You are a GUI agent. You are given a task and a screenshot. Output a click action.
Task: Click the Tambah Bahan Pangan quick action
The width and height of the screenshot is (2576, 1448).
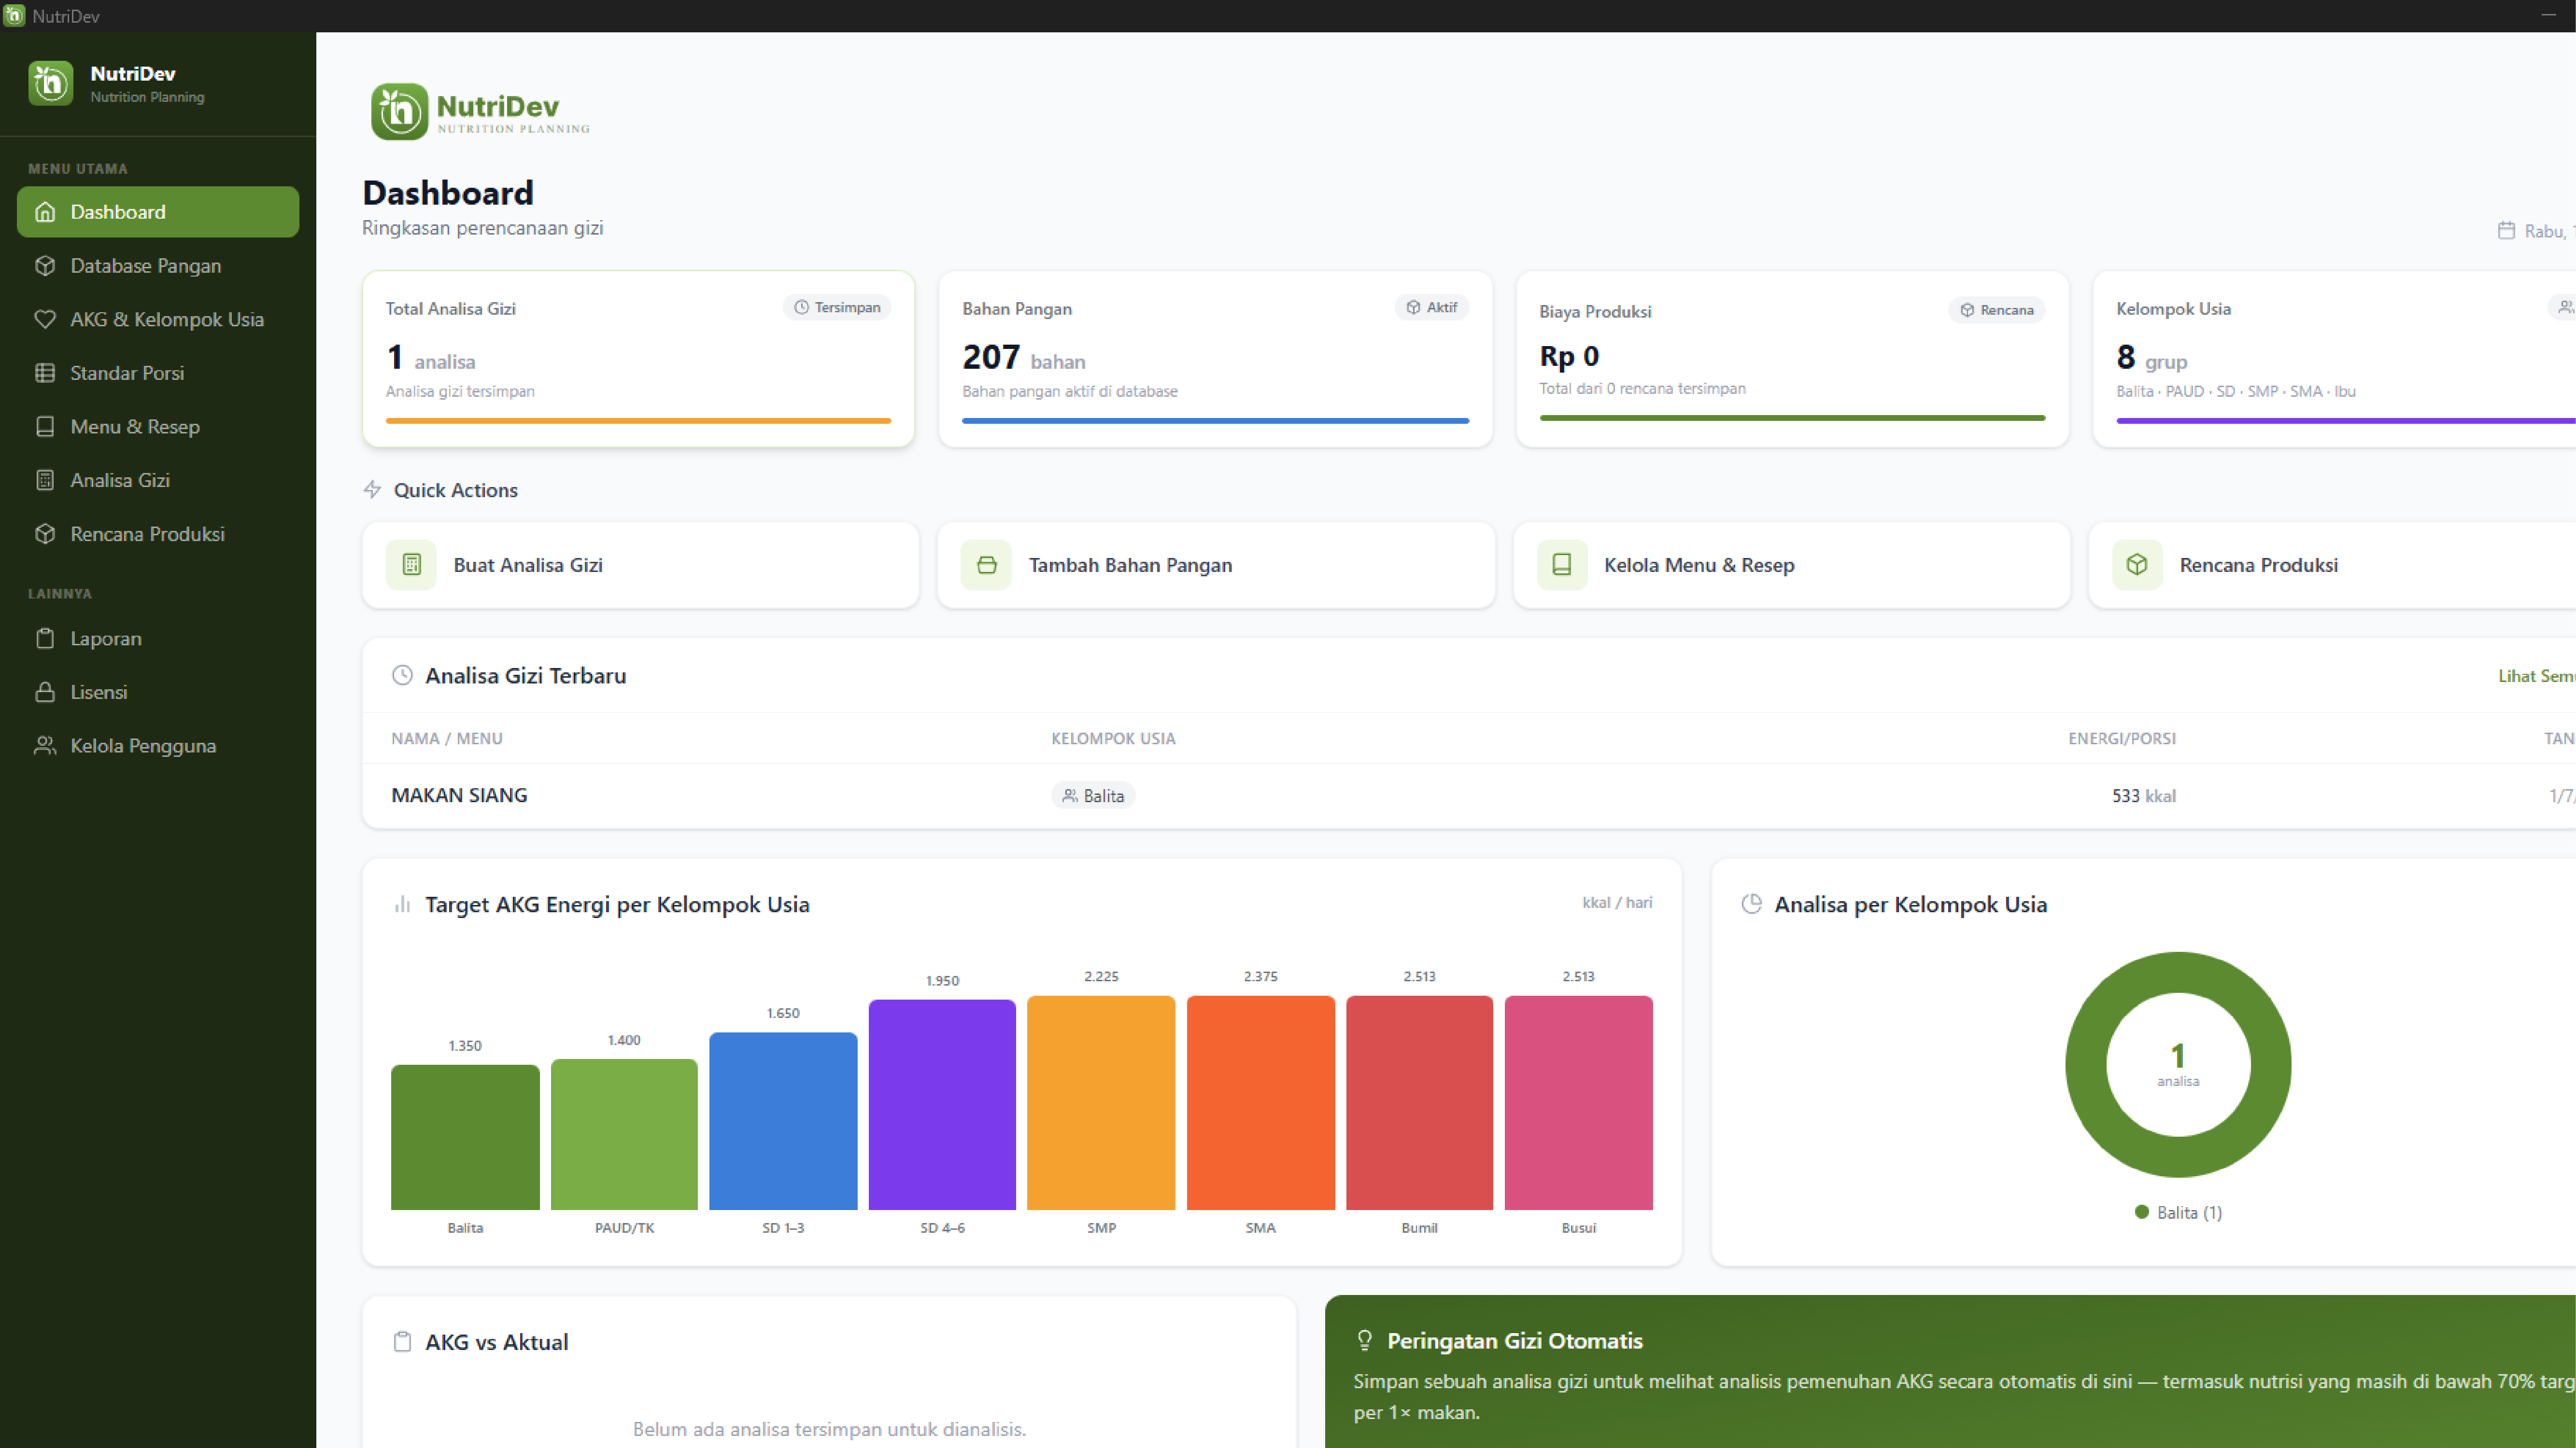point(1216,565)
